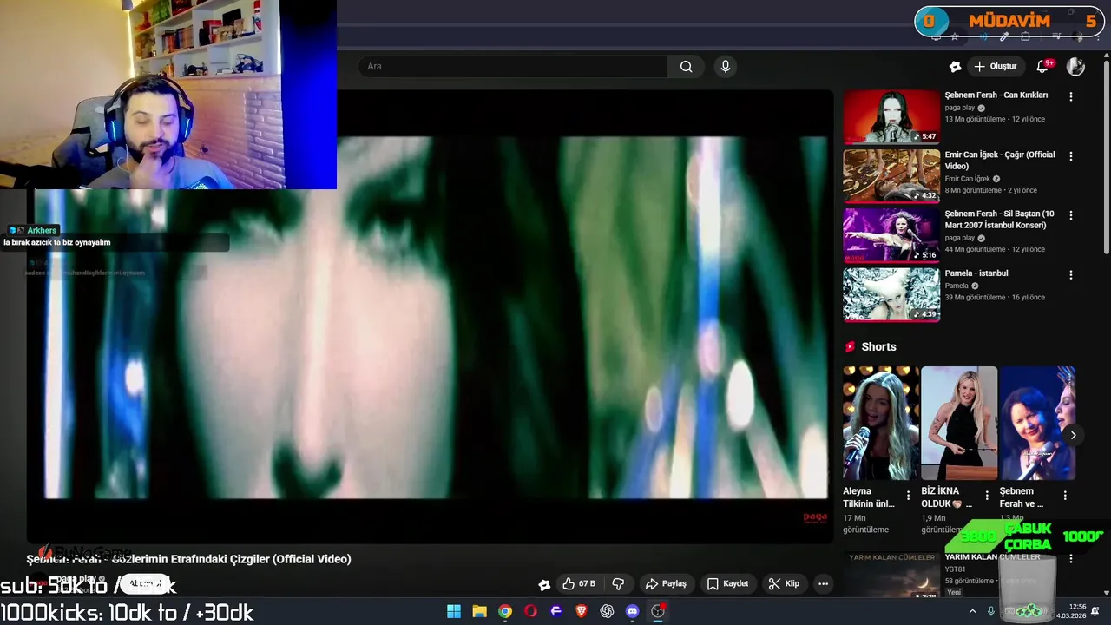Click the sparkle icon left of the like button
Screen dimensions: 1111x625
[544, 584]
